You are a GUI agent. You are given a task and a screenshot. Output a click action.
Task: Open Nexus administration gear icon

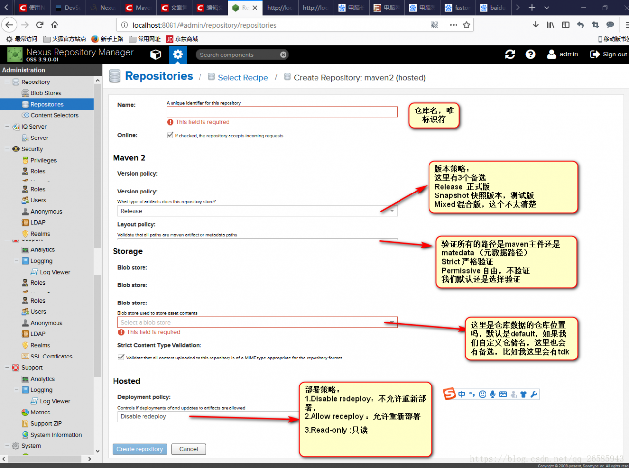point(178,55)
